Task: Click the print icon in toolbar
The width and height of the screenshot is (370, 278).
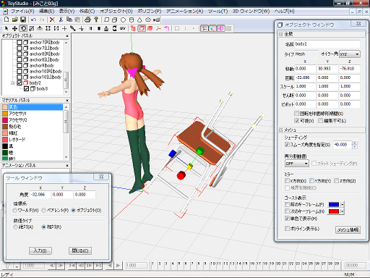Action: point(88,20)
